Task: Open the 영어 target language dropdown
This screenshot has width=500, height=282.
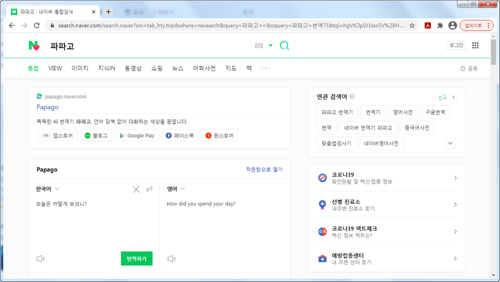Action: click(176, 189)
